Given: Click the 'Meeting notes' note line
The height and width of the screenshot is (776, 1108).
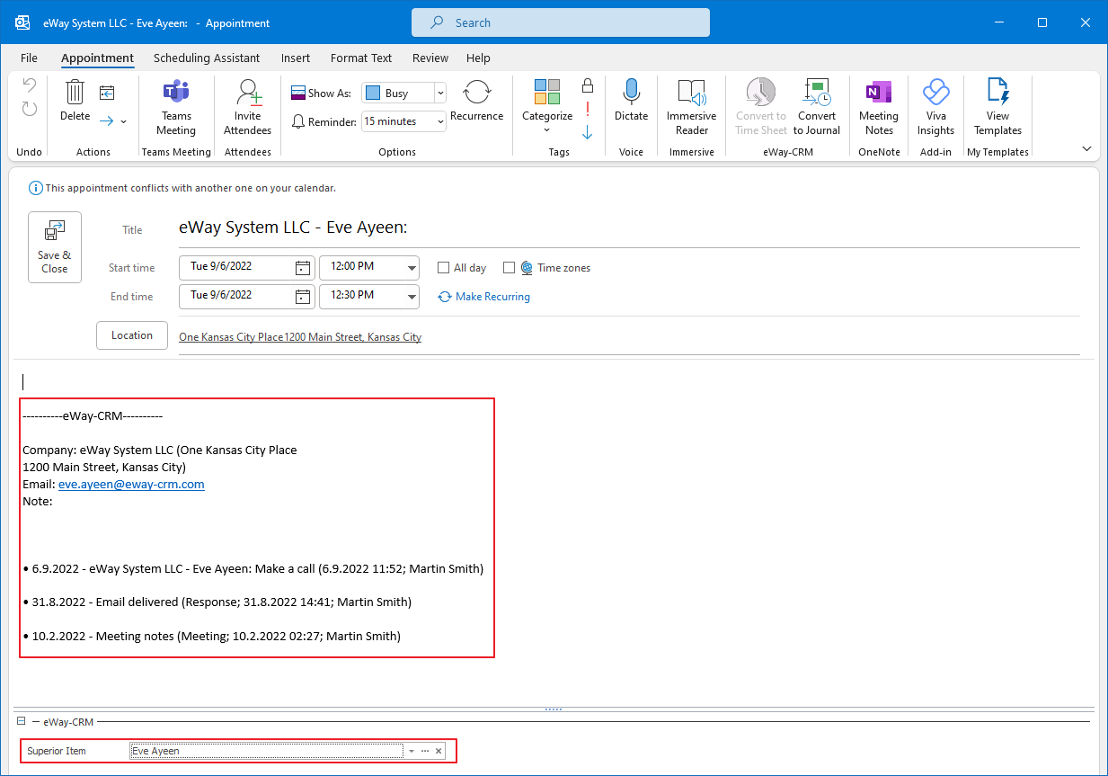Looking at the screenshot, I should tap(211, 636).
